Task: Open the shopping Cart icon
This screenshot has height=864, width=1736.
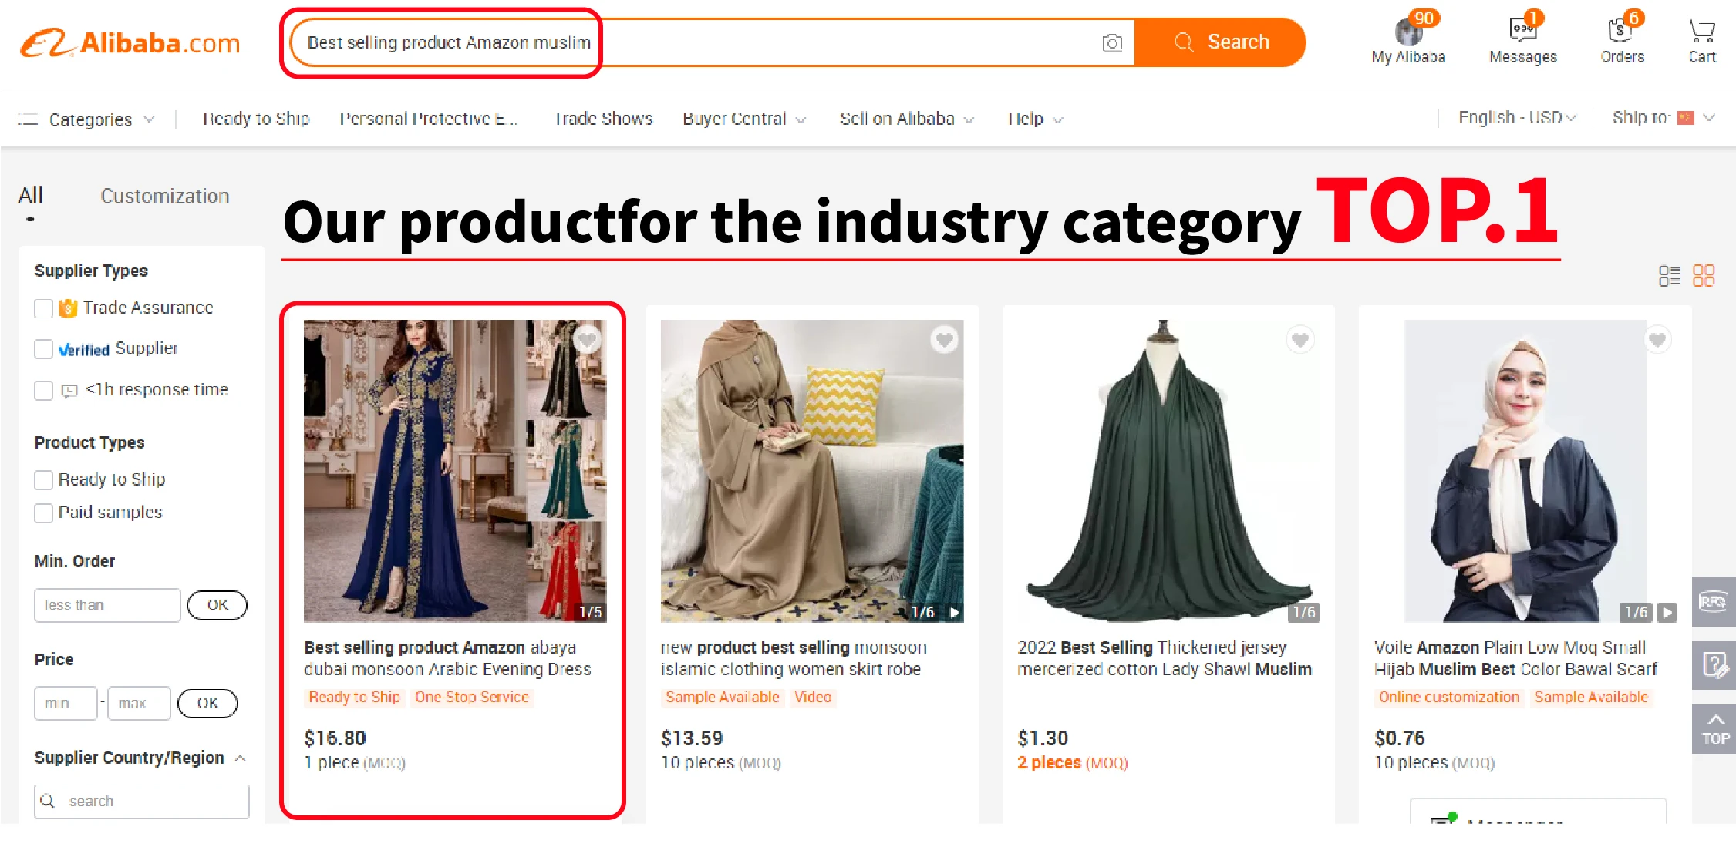Action: [x=1701, y=31]
